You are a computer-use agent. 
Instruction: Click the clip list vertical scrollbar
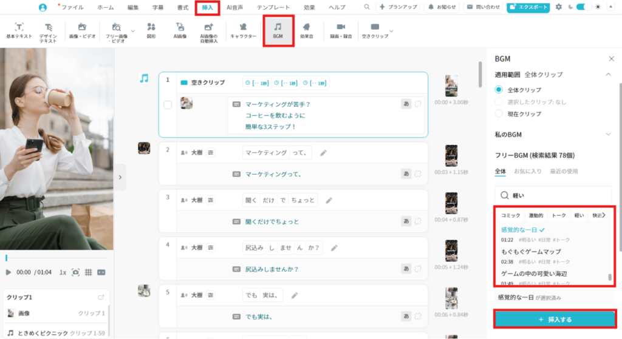click(480, 75)
